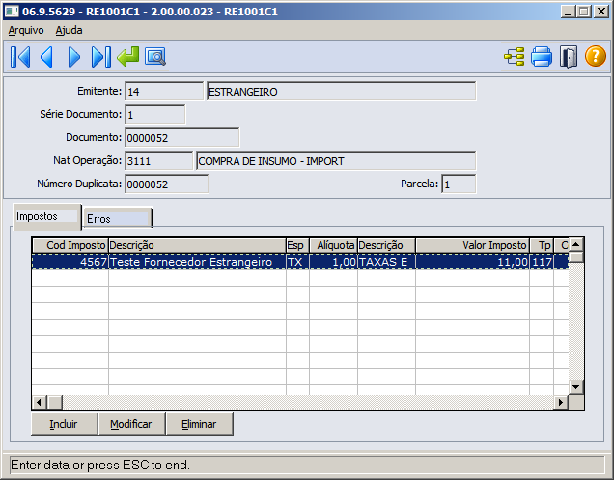Screen dimensions: 614x480
Task: Click exit door icon
Action: pos(569,57)
